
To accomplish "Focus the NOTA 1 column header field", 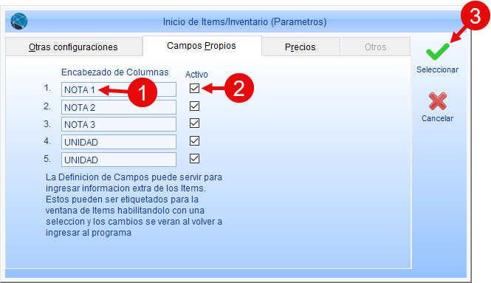I will point(119,89).
